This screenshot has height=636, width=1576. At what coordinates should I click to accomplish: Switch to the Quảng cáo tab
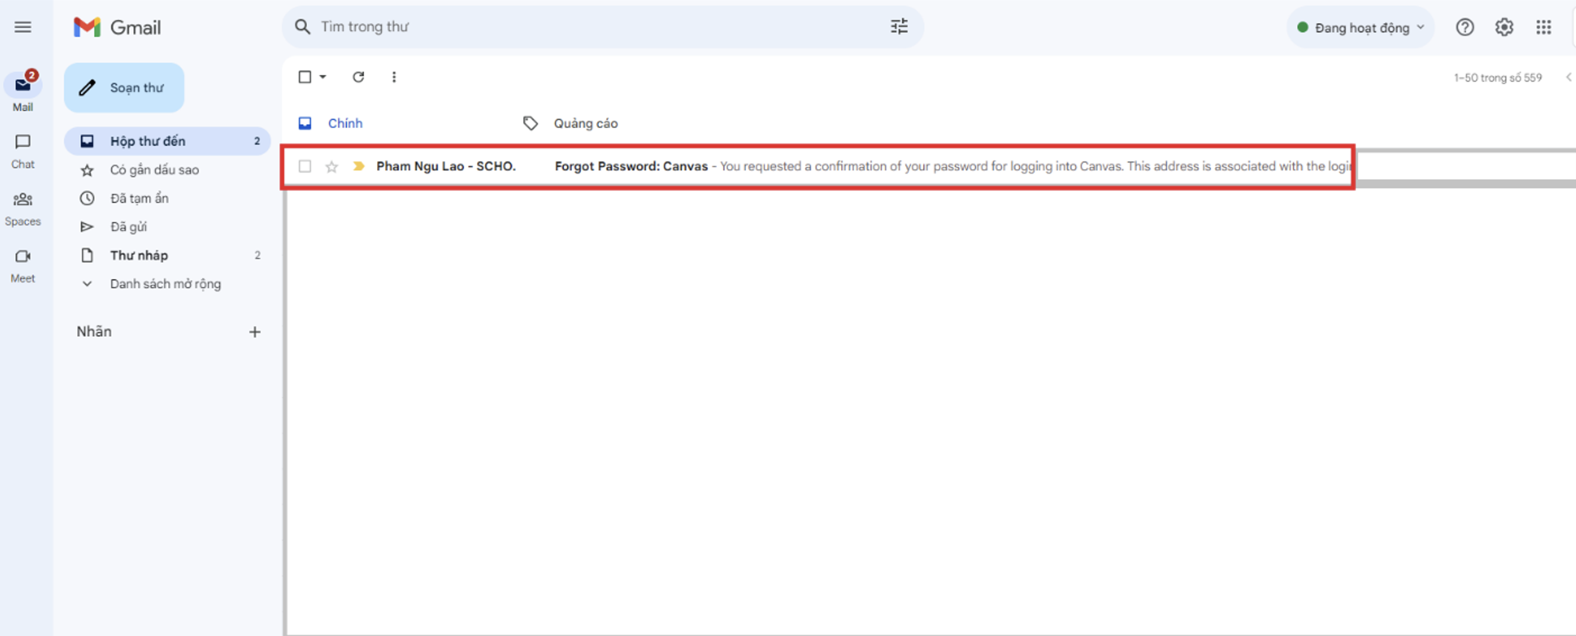tap(585, 124)
